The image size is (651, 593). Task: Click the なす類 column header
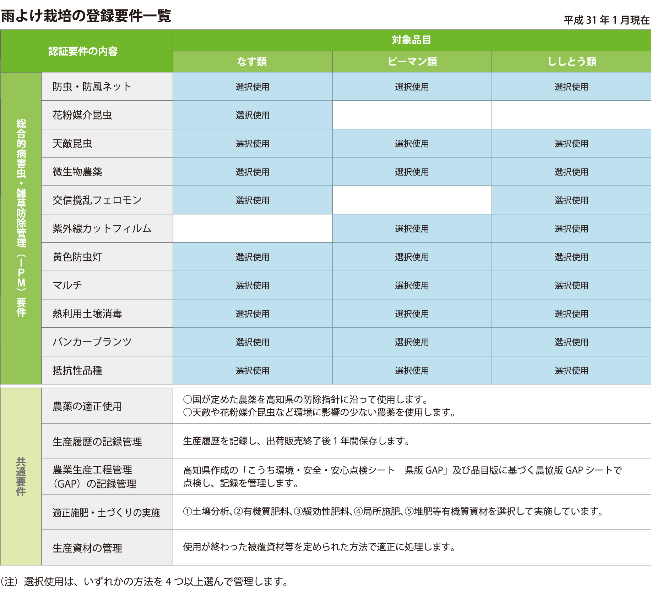coord(252,62)
